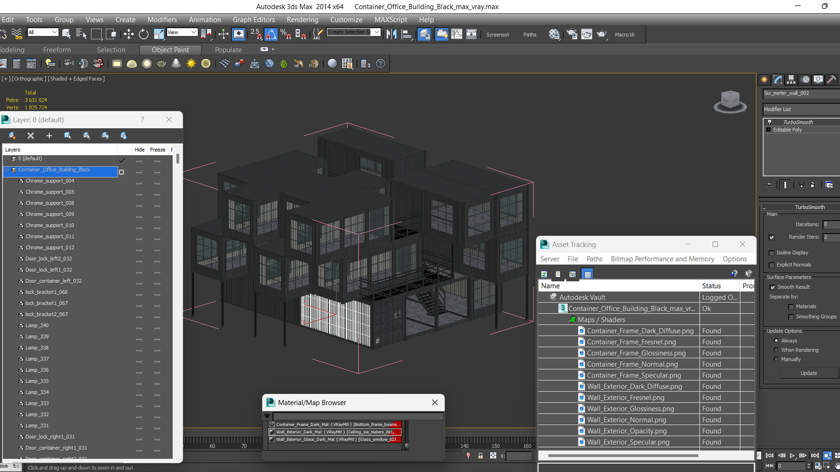The height and width of the screenshot is (472, 840).
Task: Click Refresh icon in Asset Tracking
Action: pyautogui.click(x=544, y=274)
